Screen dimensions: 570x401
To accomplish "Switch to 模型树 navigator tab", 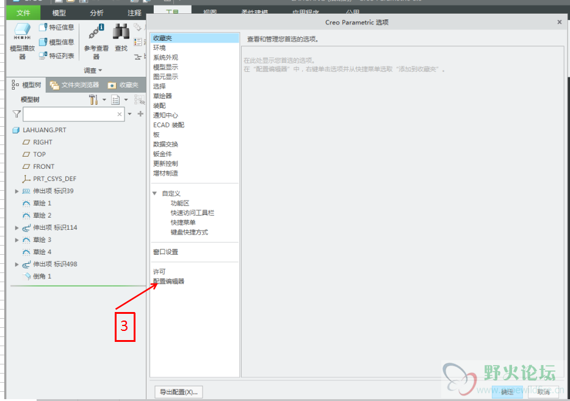I will pos(26,85).
